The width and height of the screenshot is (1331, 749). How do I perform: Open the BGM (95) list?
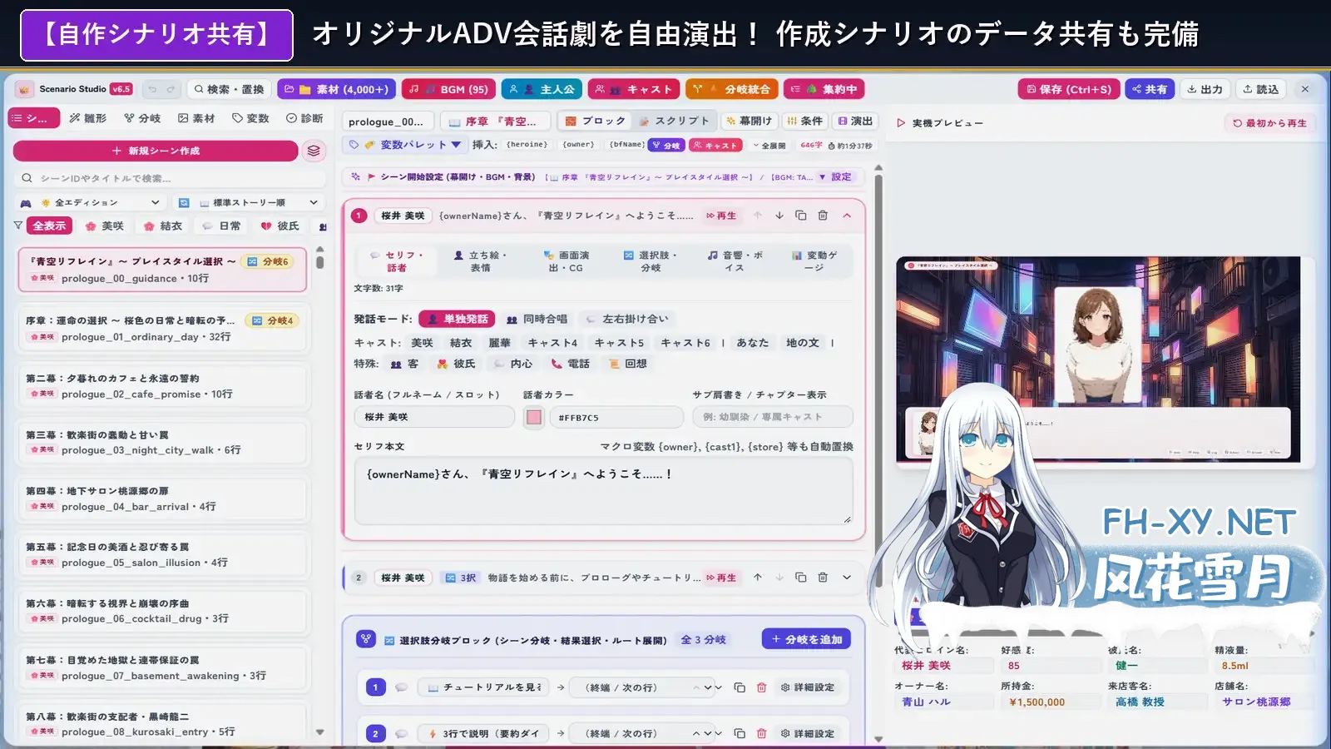coord(449,89)
